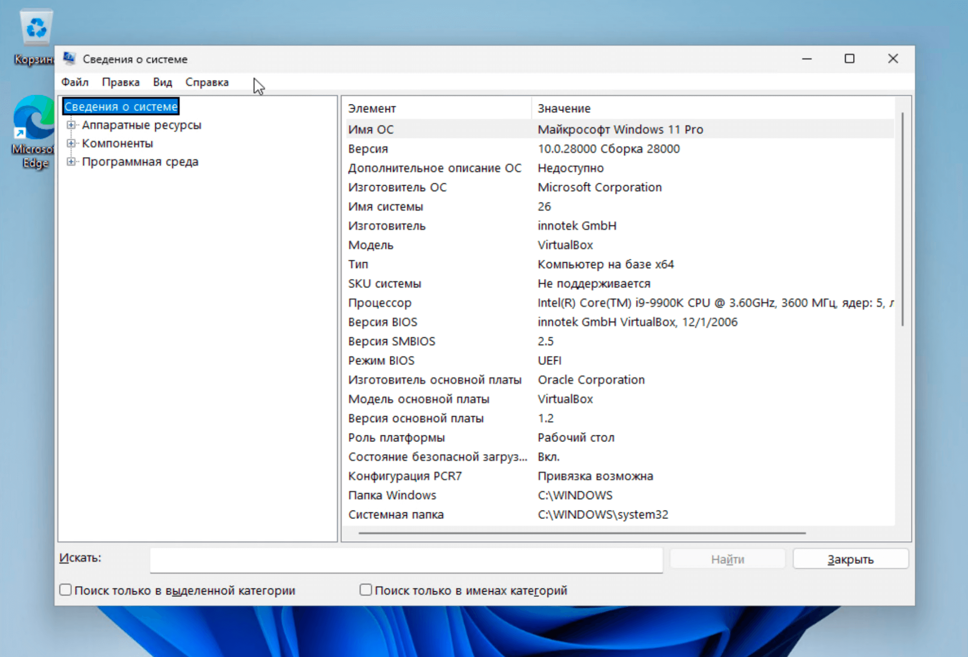Image resolution: width=968 pixels, height=657 pixels.
Task: Click the System Information title bar icon
Action: point(69,58)
